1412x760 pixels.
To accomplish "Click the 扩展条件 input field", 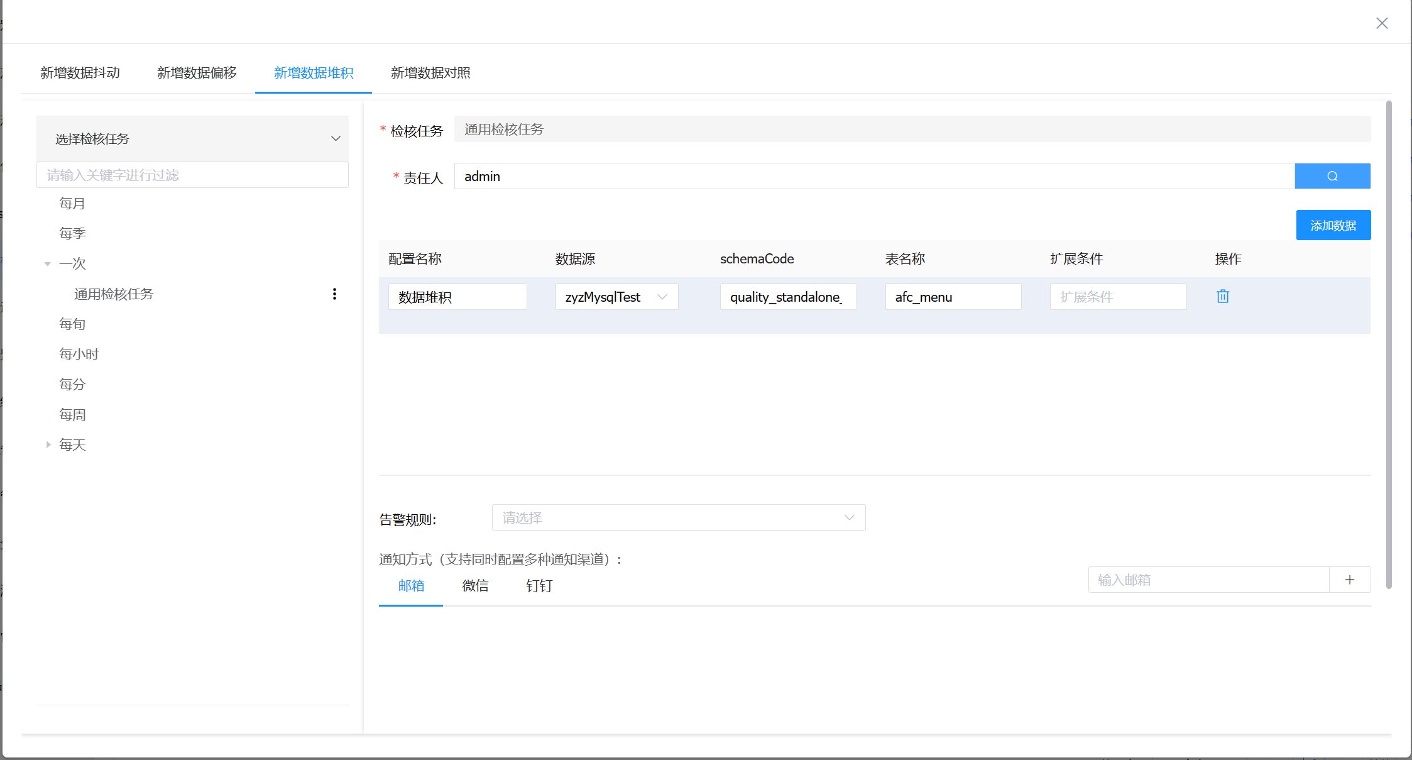I will coord(1117,297).
